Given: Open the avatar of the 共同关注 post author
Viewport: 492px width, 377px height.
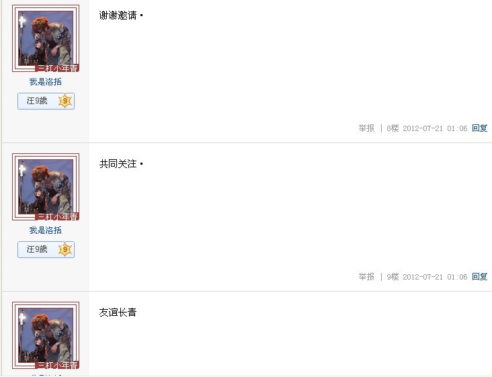Looking at the screenshot, I should click(46, 187).
